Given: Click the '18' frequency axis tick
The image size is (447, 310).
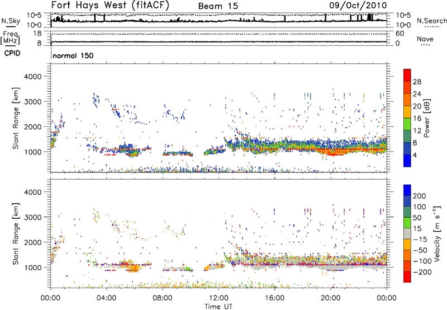Looking at the screenshot, I should (37, 34).
